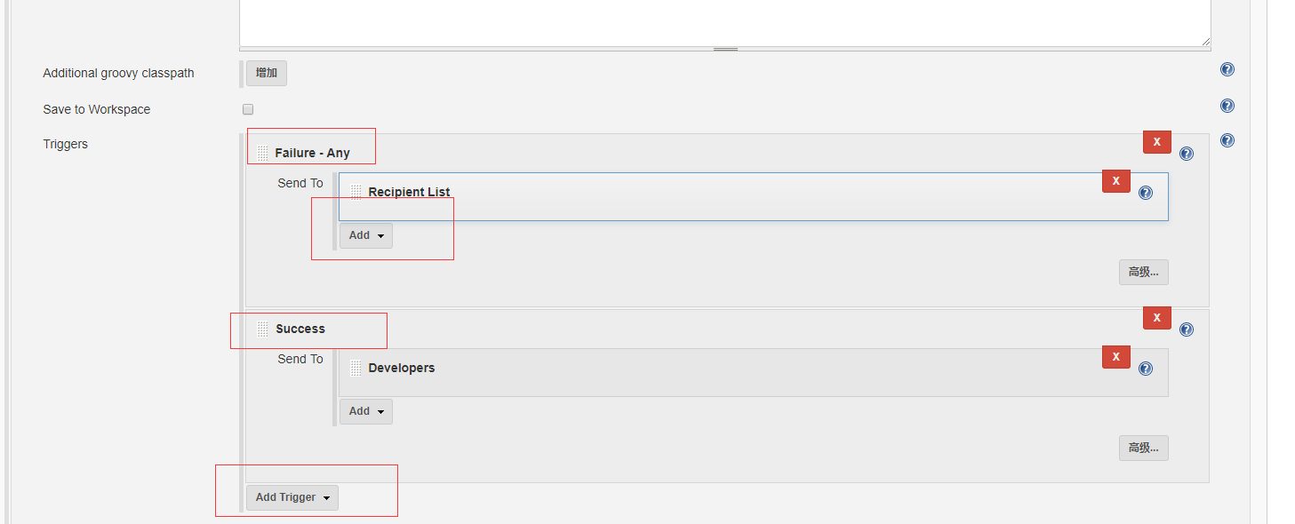Viewport: 1295px width, 524px height.
Task: Click help icon for Additional groovy classpath
Action: click(1227, 69)
